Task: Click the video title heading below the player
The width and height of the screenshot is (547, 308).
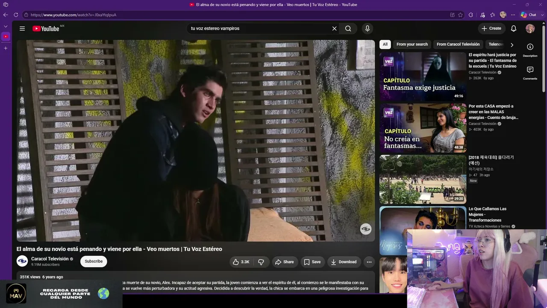Action: pyautogui.click(x=119, y=249)
